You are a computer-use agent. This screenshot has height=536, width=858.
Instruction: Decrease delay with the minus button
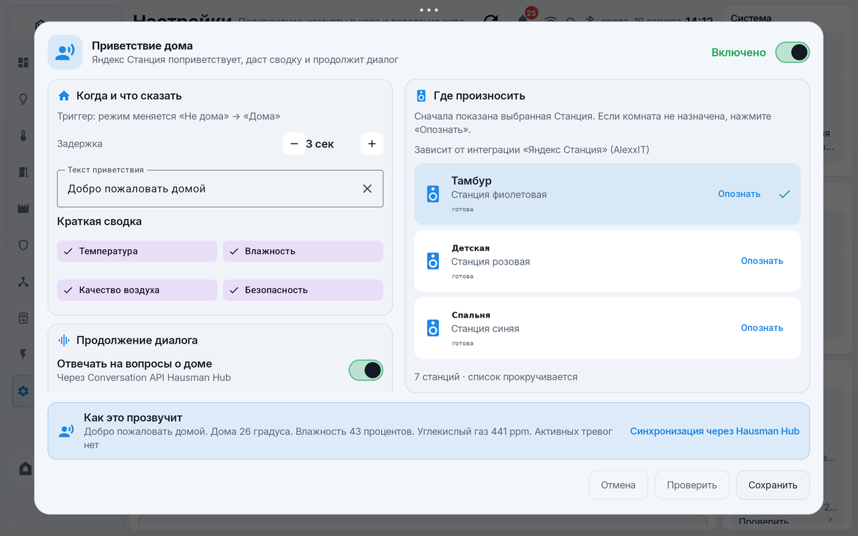click(294, 144)
